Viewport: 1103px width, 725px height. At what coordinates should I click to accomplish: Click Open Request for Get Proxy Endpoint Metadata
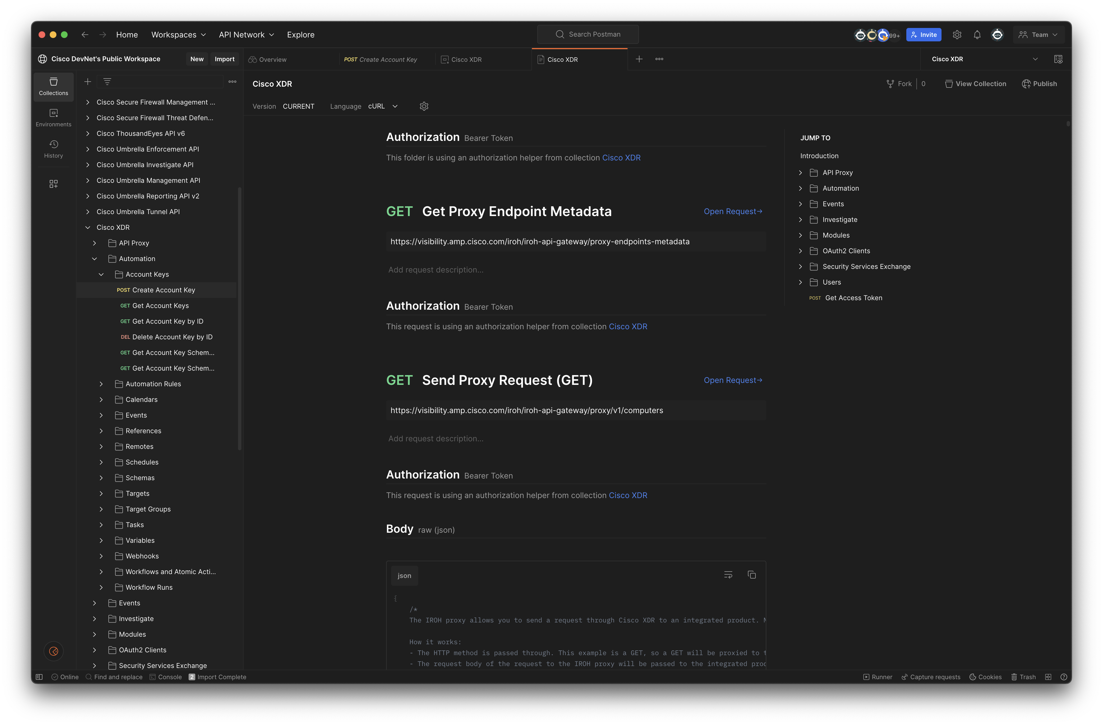tap(733, 211)
